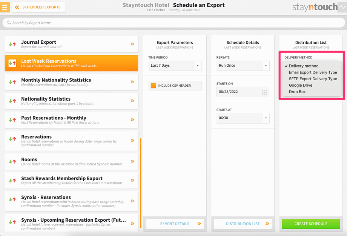Open the Rooms row chevron
Image resolution: width=347 pixels, height=236 pixels.
(132, 161)
